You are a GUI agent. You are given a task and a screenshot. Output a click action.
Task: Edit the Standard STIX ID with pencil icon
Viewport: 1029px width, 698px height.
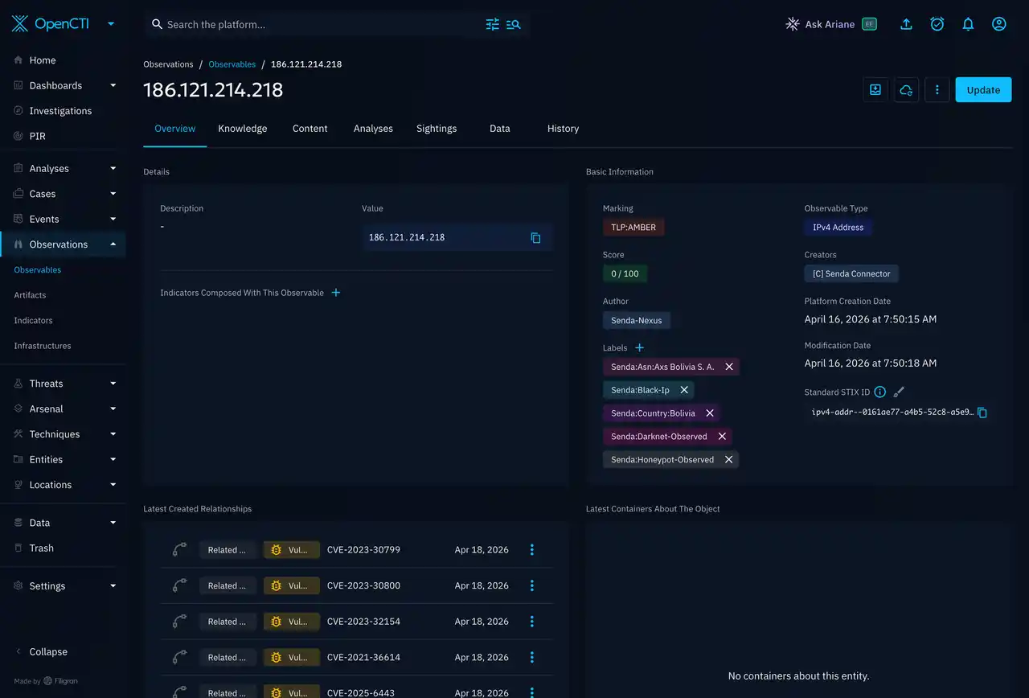pos(899,392)
